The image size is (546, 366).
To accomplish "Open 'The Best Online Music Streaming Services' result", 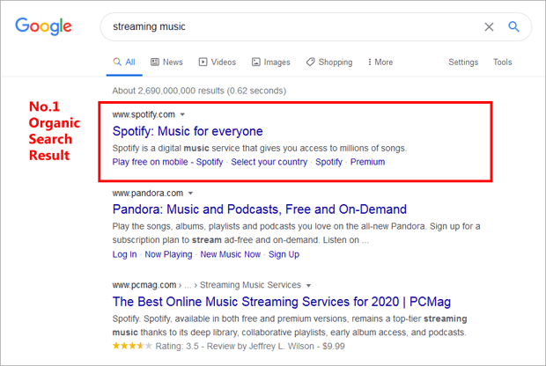I will coord(281,302).
